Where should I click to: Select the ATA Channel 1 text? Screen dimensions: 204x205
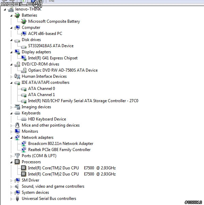tap(41, 95)
